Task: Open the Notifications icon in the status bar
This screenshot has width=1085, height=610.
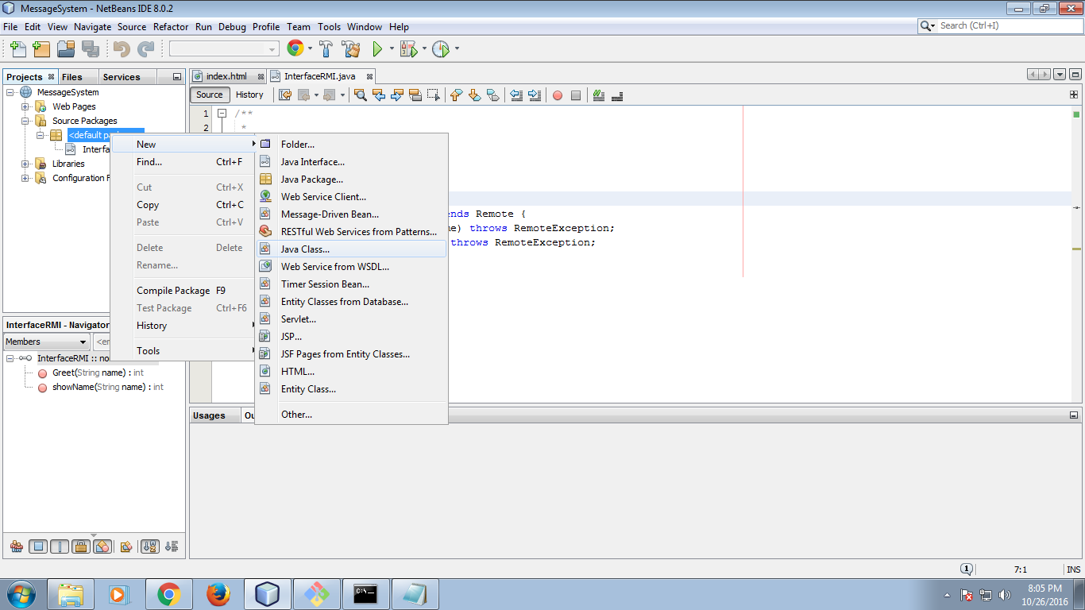Action: click(x=967, y=569)
